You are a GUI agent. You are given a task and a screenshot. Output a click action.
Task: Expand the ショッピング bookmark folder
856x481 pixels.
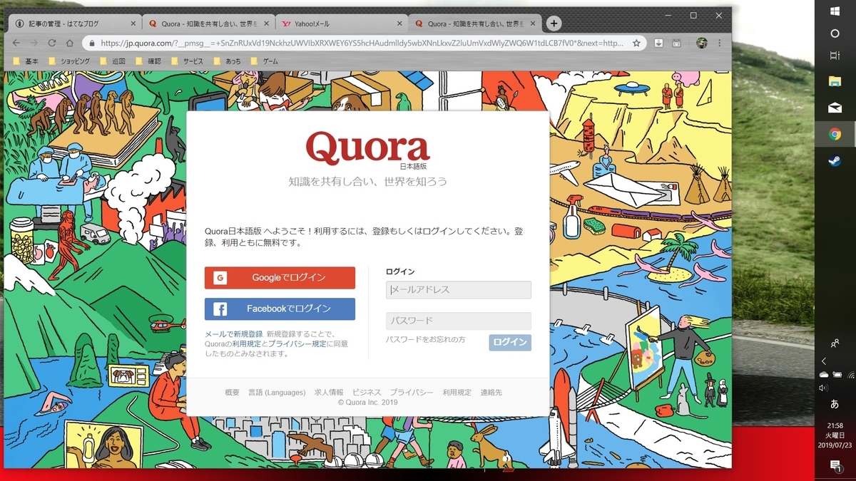pos(68,61)
